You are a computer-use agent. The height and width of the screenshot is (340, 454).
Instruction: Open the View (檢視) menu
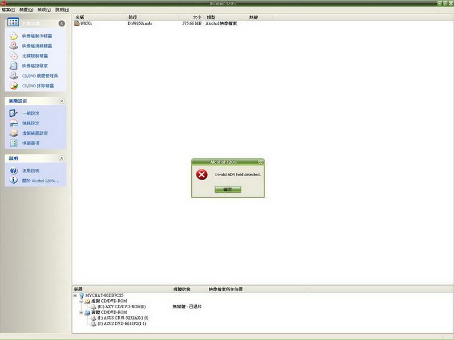44,10
